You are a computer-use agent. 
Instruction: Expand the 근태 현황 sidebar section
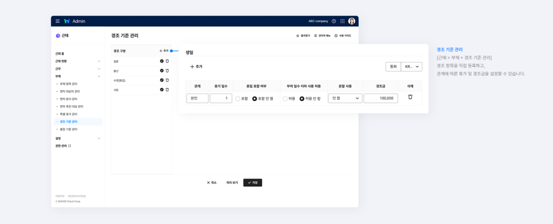(x=99, y=61)
